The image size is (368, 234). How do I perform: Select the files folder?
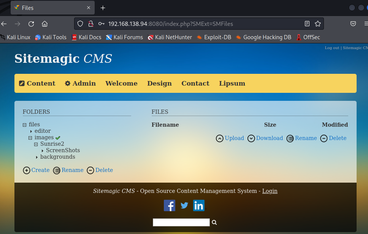[x=34, y=124]
